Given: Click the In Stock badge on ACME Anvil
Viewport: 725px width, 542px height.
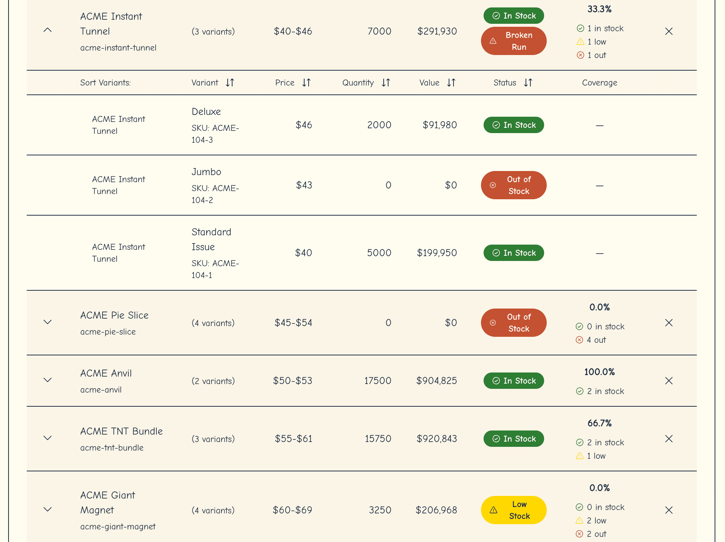Looking at the screenshot, I should [x=514, y=381].
